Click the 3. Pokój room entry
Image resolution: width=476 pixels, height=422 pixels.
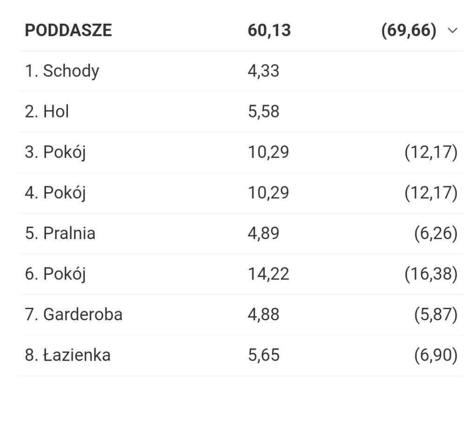click(55, 152)
